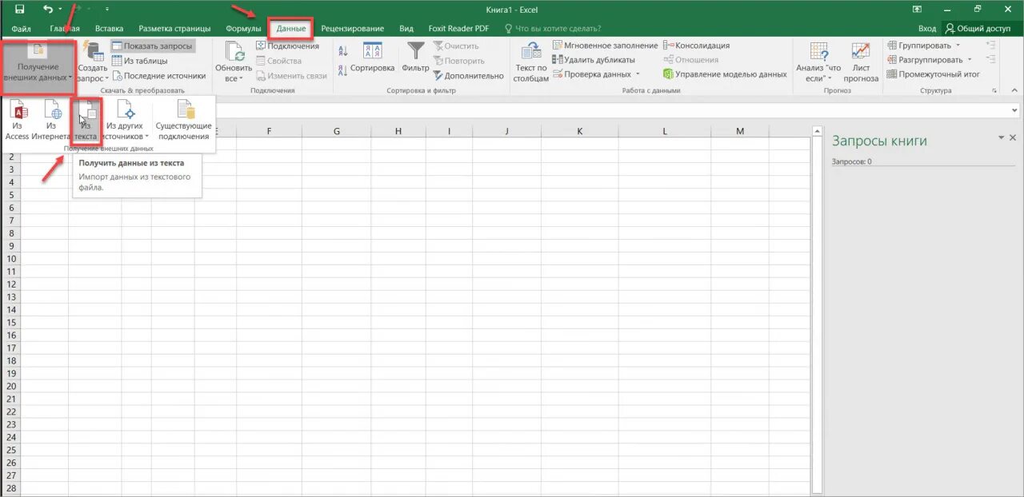Image resolution: width=1024 pixels, height=497 pixels.
Task: Select row 10 header
Action: coord(11,259)
